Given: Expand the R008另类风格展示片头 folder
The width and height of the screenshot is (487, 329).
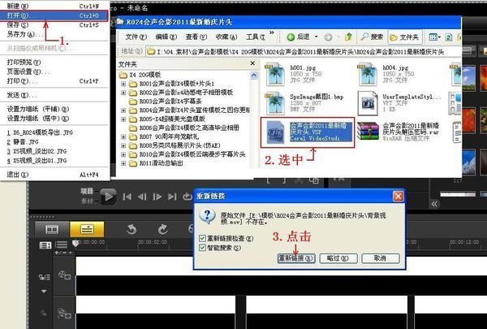Looking at the screenshot, I should pyautogui.click(x=123, y=145).
